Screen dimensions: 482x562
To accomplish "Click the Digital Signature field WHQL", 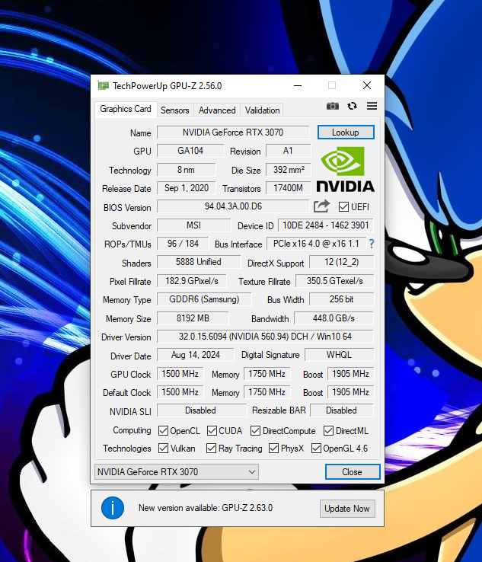I will click(339, 355).
